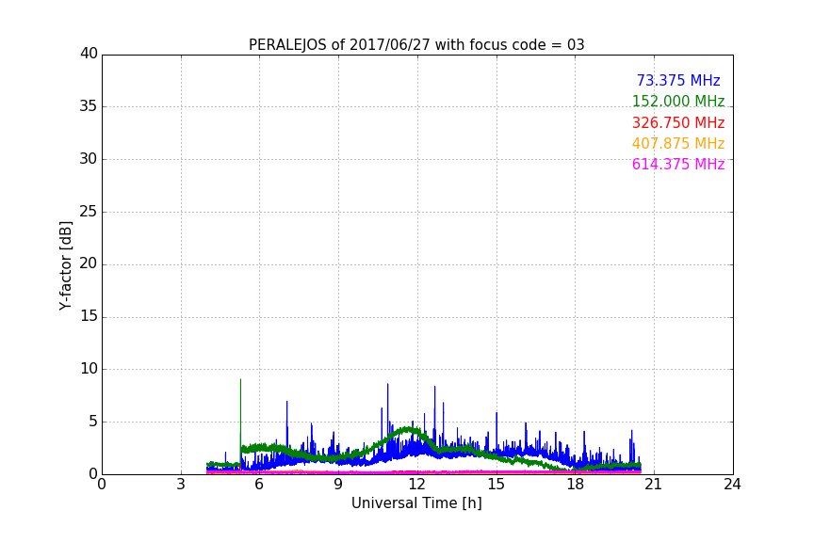Click the x-axis tick label 9
The image size is (814, 542).
click(338, 485)
